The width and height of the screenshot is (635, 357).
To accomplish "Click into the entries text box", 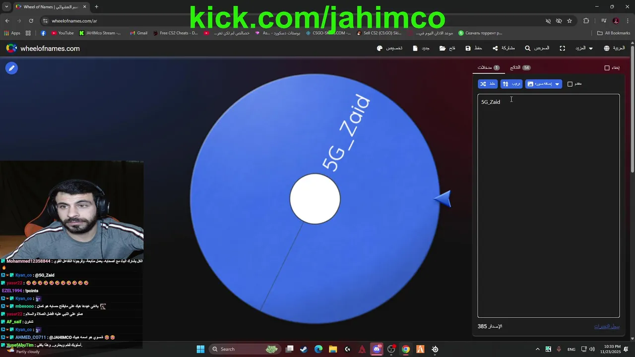I will coord(549,206).
